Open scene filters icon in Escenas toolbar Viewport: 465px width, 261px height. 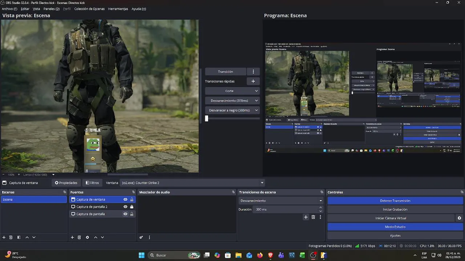pyautogui.click(x=19, y=237)
